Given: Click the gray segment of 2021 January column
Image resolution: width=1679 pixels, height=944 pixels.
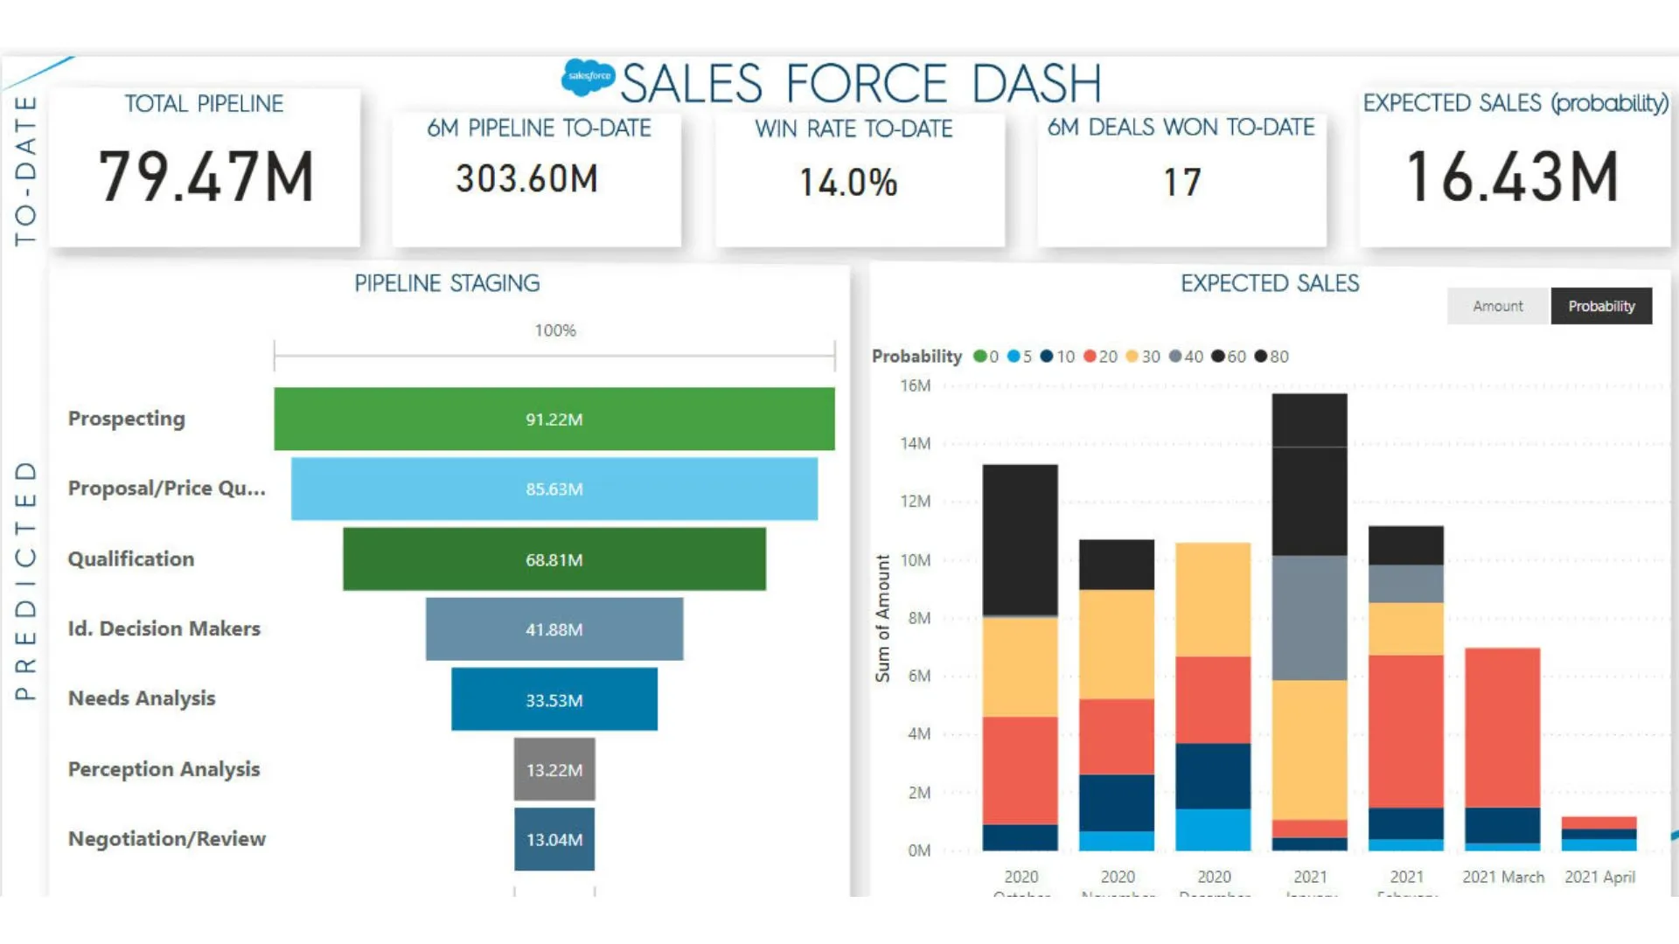Looking at the screenshot, I should (1309, 618).
